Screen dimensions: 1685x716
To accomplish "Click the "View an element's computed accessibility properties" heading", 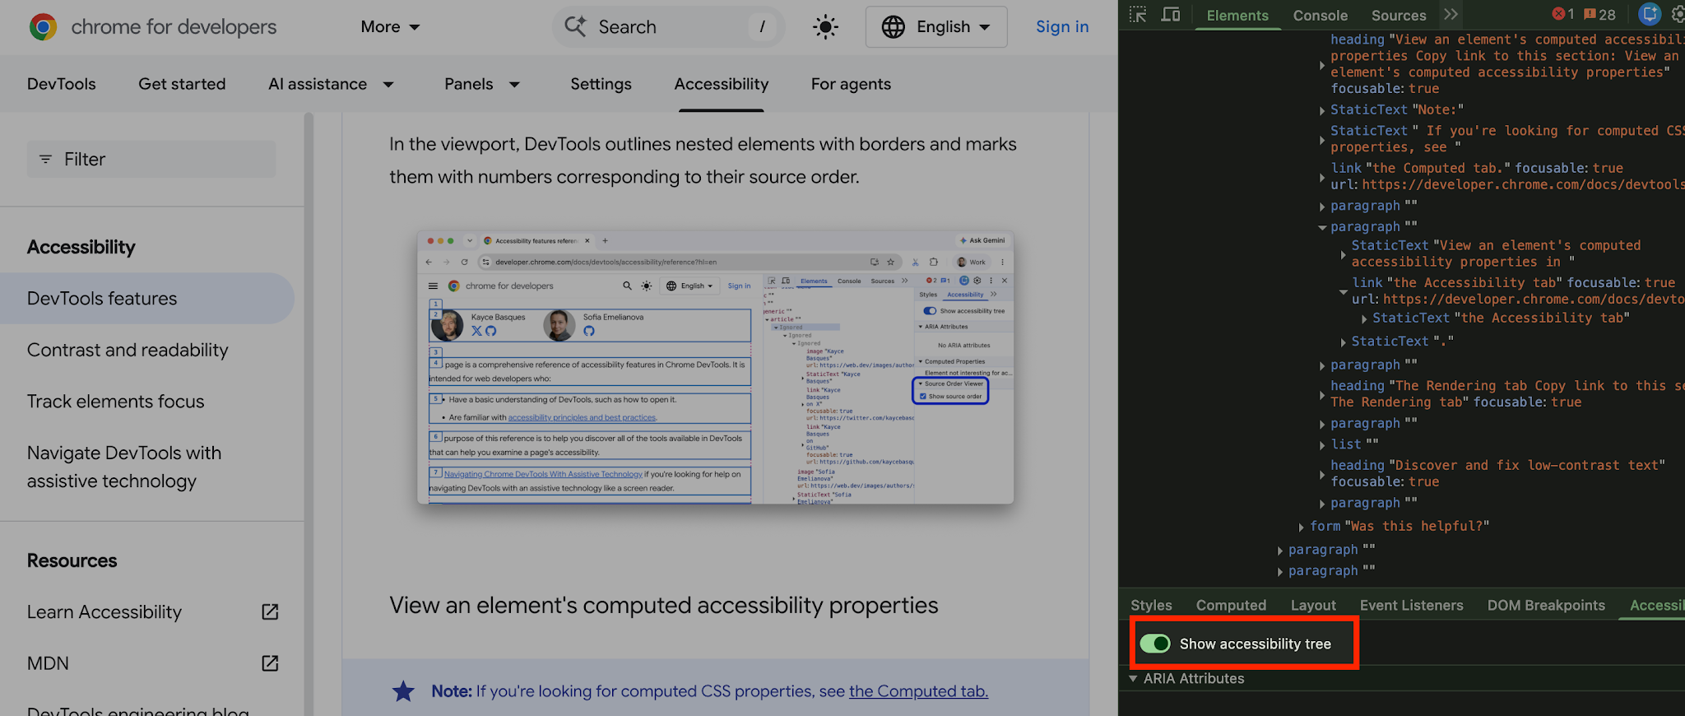I will coord(664,606).
